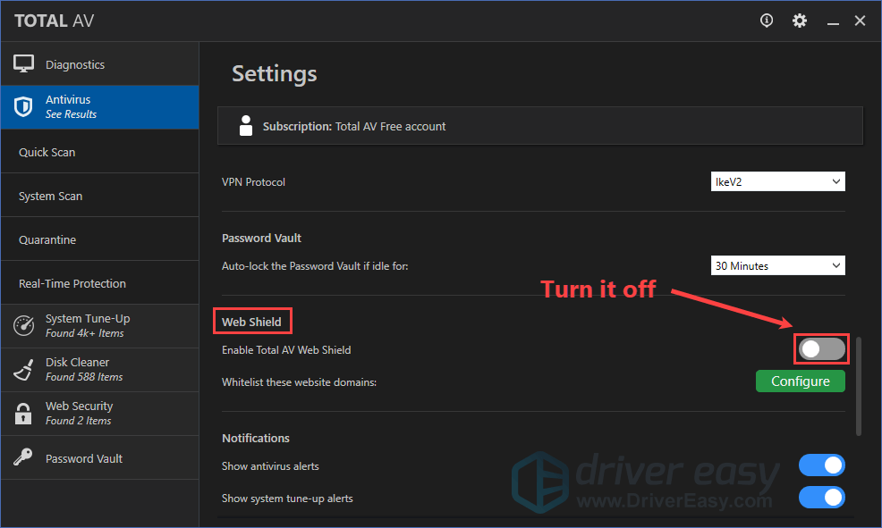Screen dimensions: 882x528
Task: Open settings via the gear icon
Action: pyautogui.click(x=800, y=21)
